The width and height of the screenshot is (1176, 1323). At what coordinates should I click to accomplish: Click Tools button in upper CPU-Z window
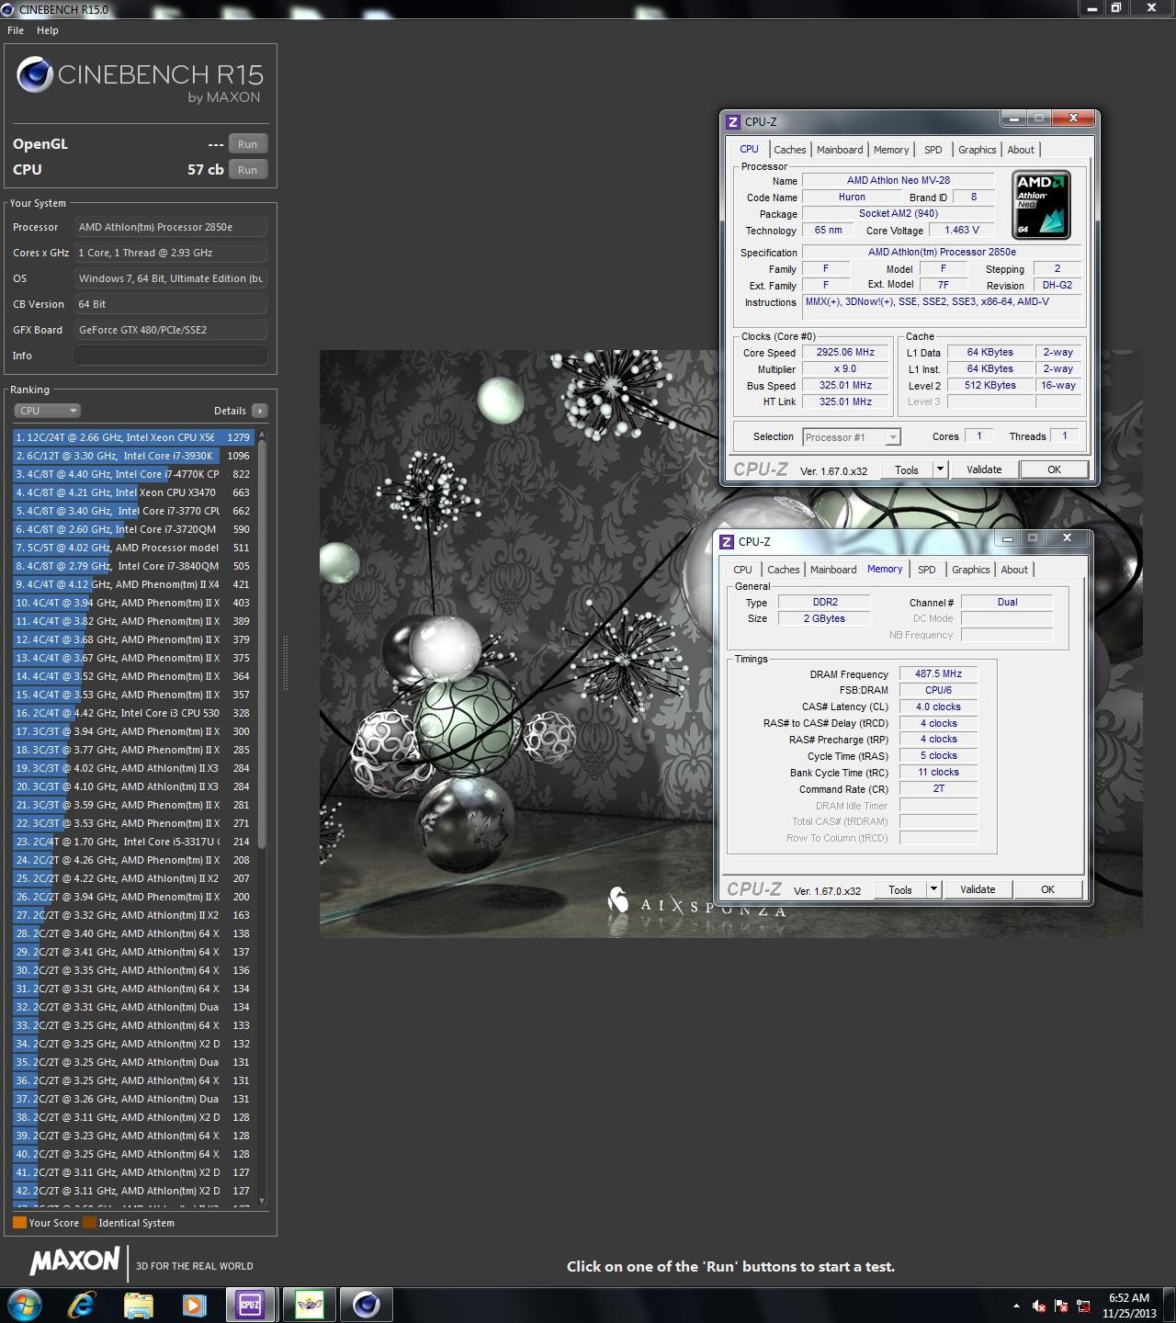click(907, 469)
